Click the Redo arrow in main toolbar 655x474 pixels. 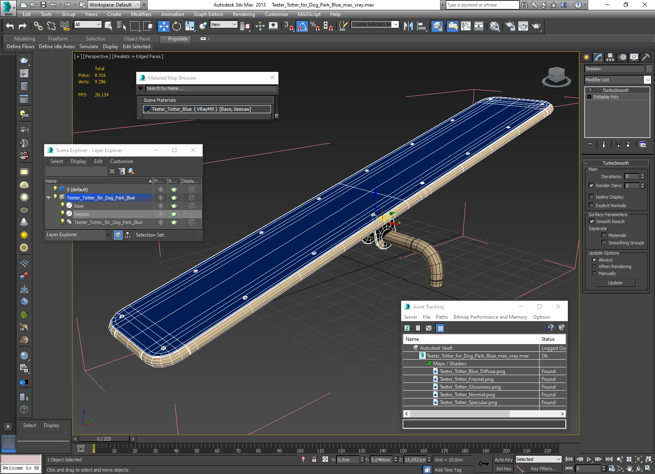pyautogui.click(x=23, y=26)
